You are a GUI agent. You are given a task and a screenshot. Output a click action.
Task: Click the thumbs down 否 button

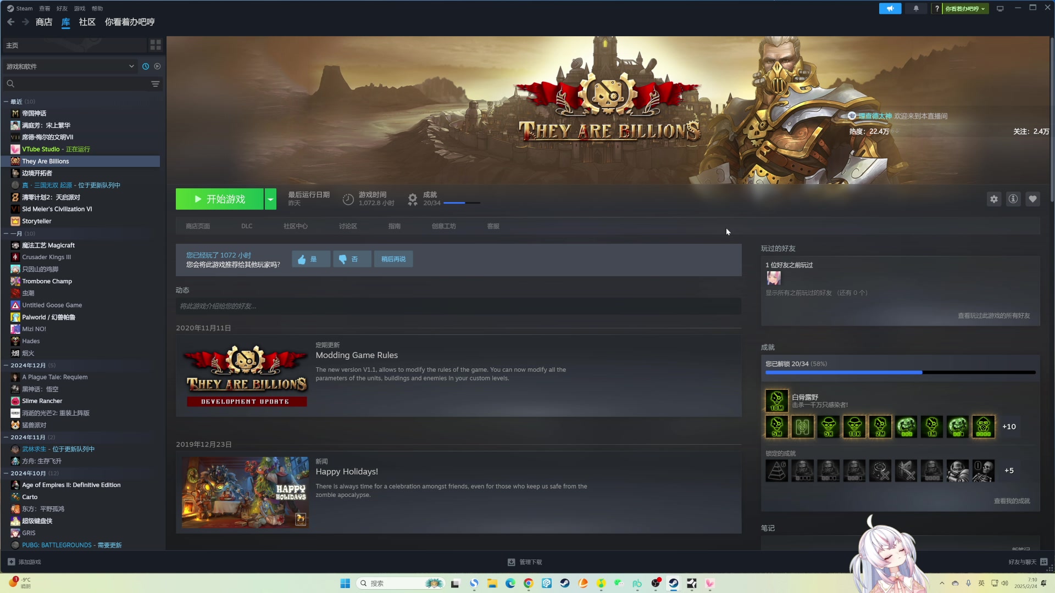[352, 259]
